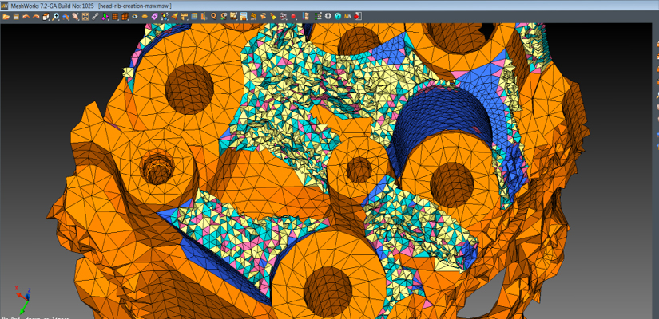The image size is (659, 319).
Task: Select the hand pan tool
Action: coord(75,16)
